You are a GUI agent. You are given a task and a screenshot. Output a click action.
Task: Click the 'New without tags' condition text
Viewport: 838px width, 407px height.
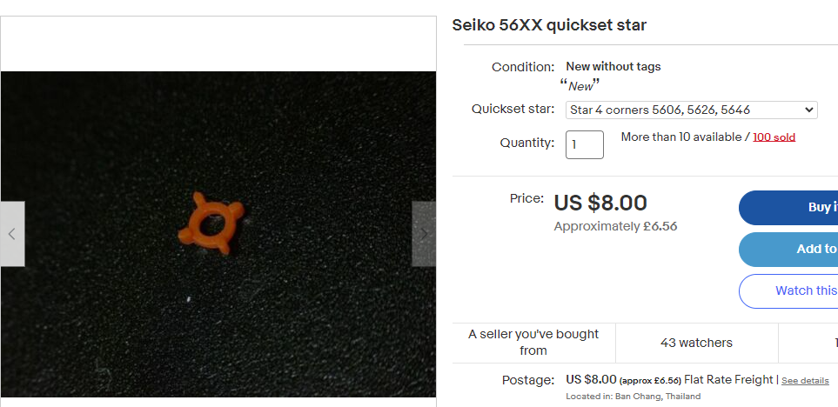pyautogui.click(x=613, y=67)
